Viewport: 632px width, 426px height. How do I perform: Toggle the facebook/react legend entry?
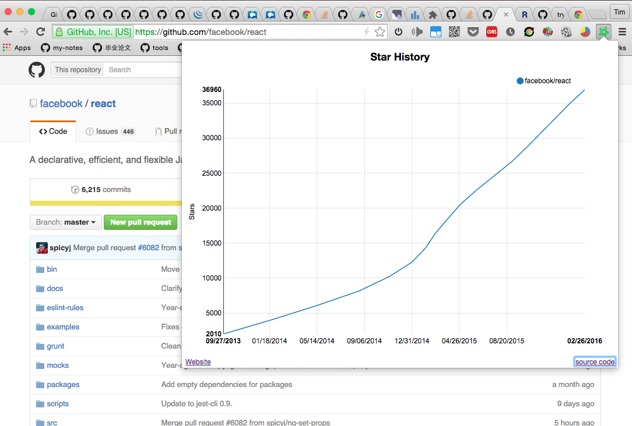coord(544,81)
